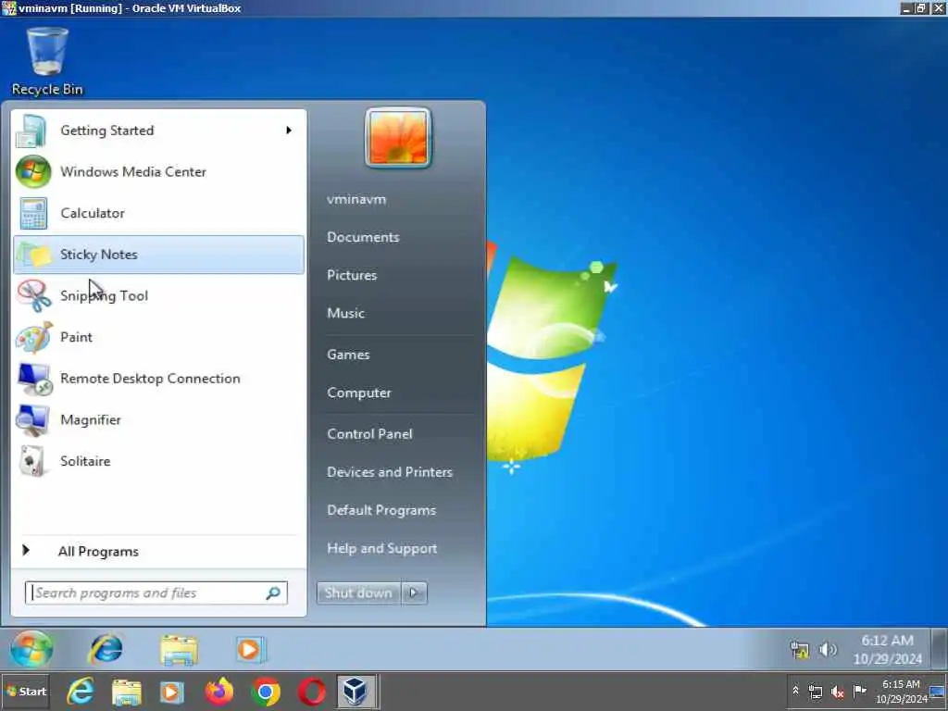Click the user account flower picture
The height and width of the screenshot is (711, 948).
pos(398,137)
